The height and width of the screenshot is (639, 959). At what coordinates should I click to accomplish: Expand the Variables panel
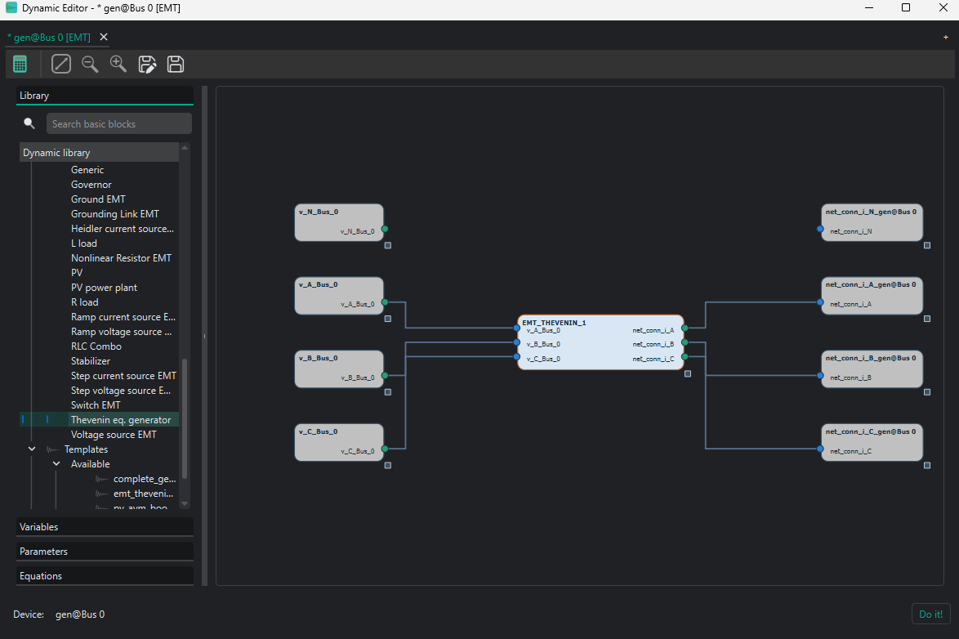[x=105, y=527]
